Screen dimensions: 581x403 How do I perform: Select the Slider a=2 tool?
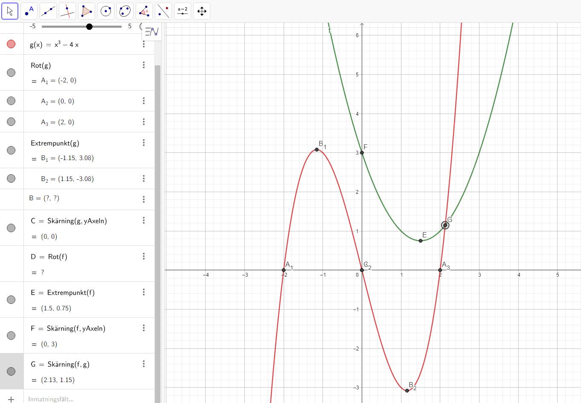click(x=183, y=11)
